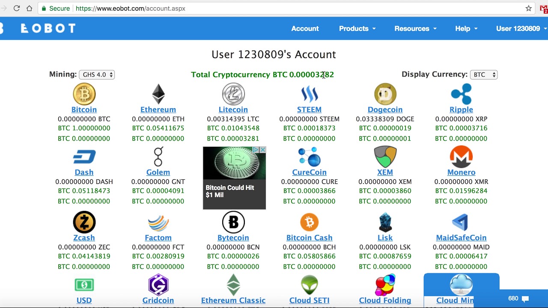Open the Litecoin link

coord(233,110)
